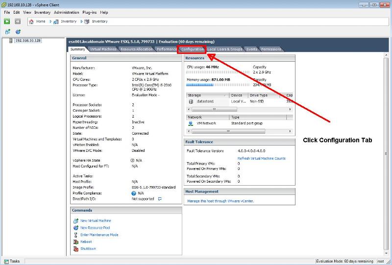Click the storage table horizontal scrollbar thumb
Image resolution: width=392 pixels, height=265 pixels.
coord(214,110)
